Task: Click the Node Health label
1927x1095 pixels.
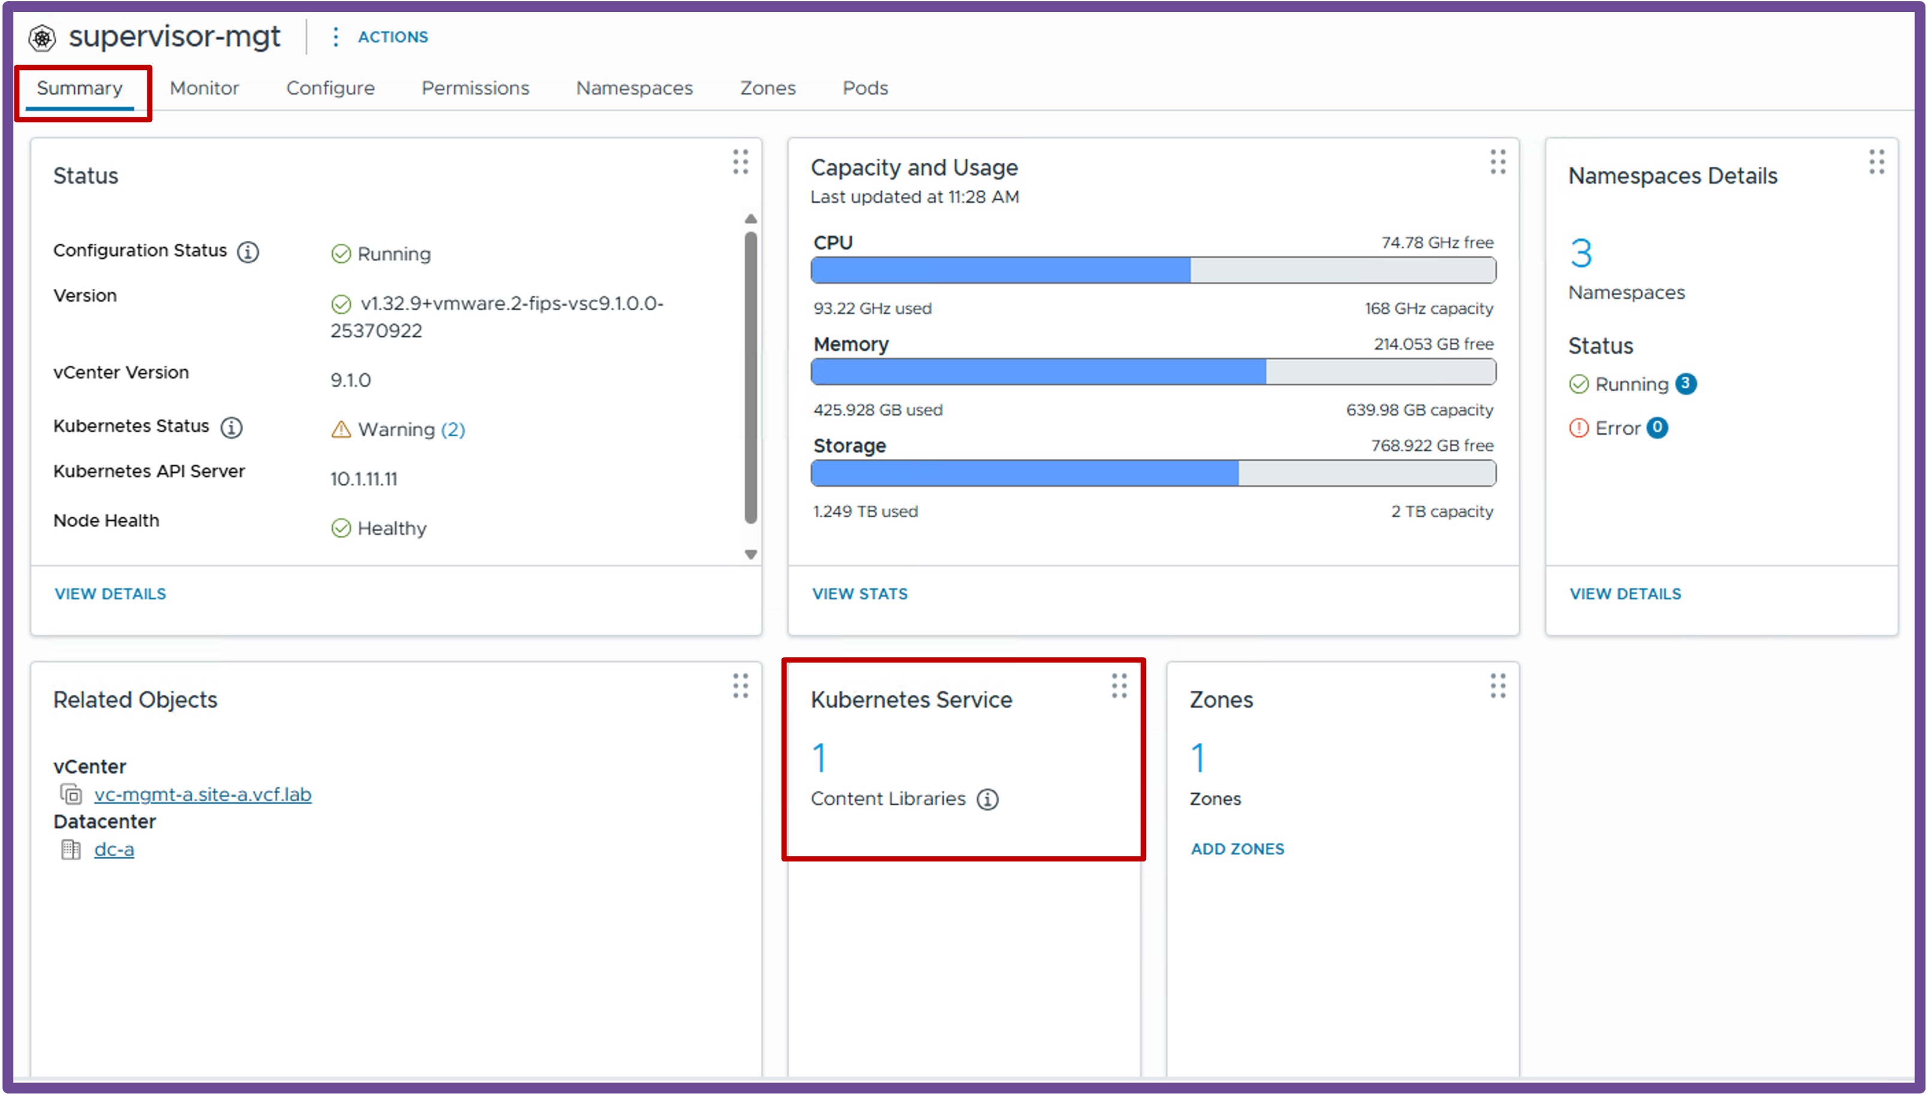Action: pos(106,521)
